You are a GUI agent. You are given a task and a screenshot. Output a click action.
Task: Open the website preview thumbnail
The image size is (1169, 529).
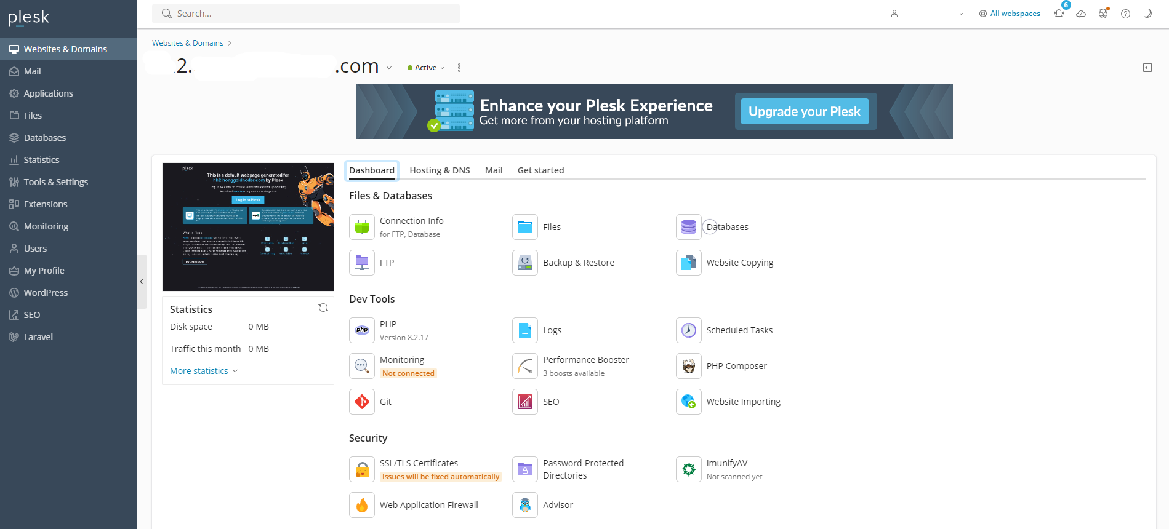click(x=248, y=227)
